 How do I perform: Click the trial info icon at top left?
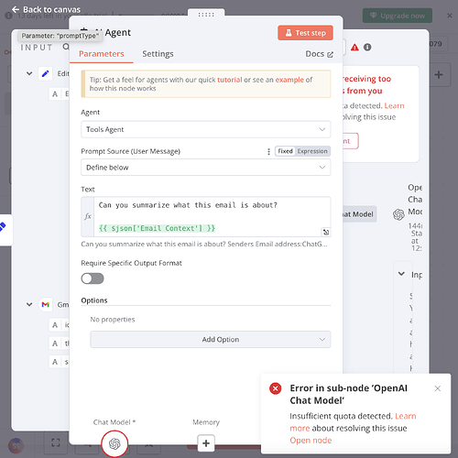8,16
